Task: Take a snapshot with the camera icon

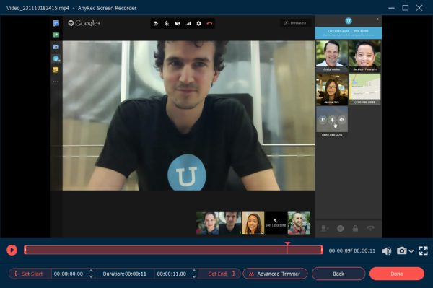Action: tap(401, 250)
